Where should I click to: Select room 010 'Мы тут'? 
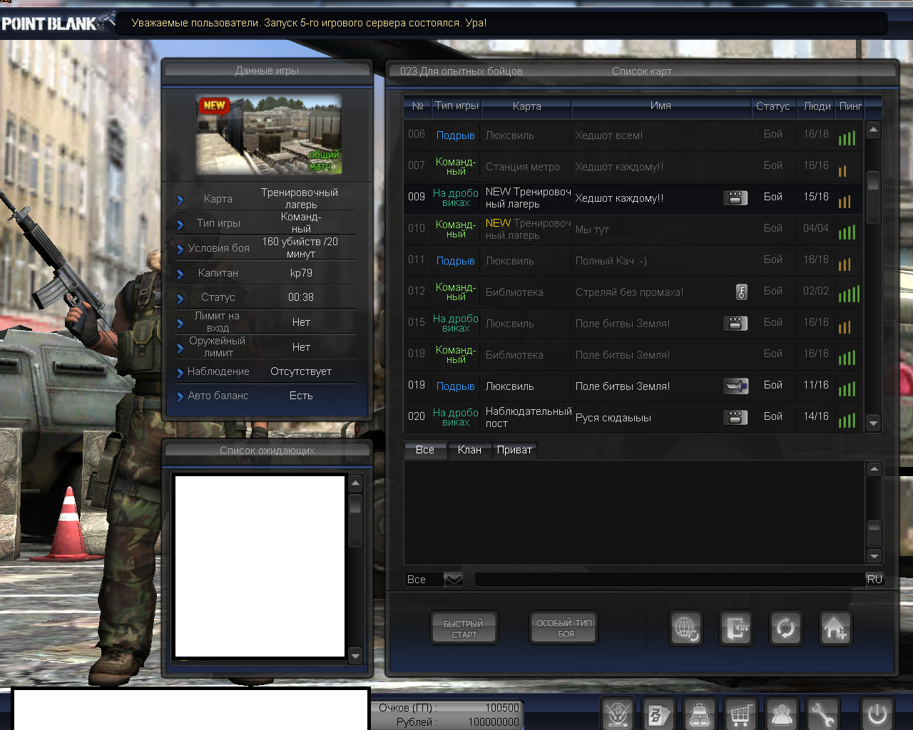pyautogui.click(x=633, y=229)
